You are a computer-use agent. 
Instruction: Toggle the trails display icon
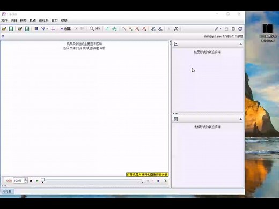(x=107, y=29)
